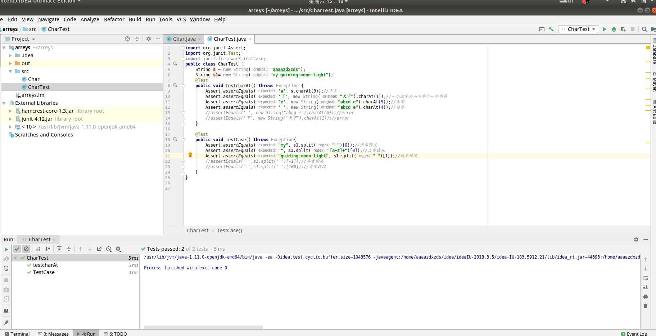Collapse all in the Project panel header
656x336 pixels.
[x=137, y=39]
